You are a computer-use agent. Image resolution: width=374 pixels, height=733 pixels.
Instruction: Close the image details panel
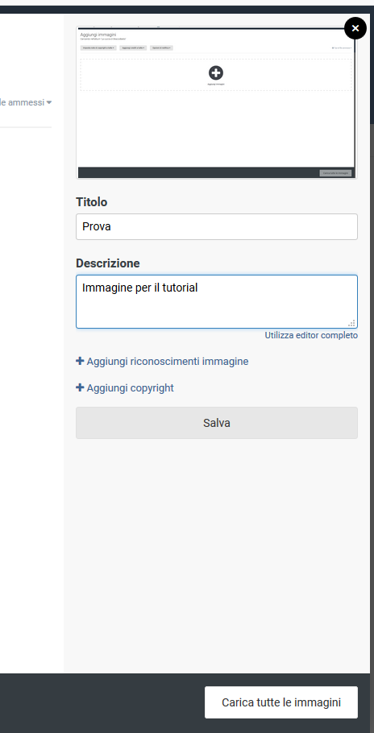click(355, 28)
